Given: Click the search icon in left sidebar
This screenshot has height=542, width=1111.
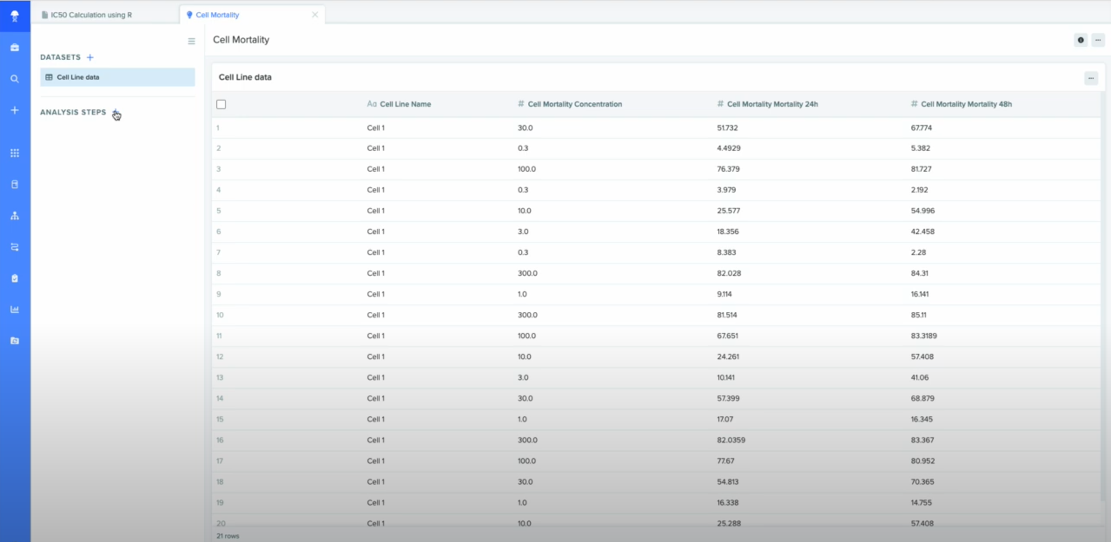Looking at the screenshot, I should (15, 79).
